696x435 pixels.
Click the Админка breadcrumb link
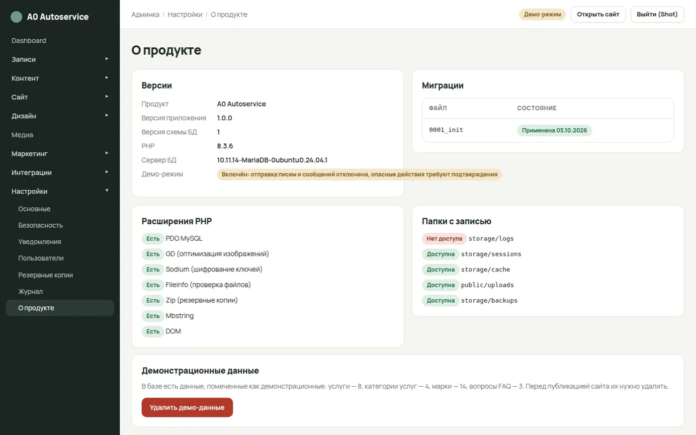pos(145,14)
